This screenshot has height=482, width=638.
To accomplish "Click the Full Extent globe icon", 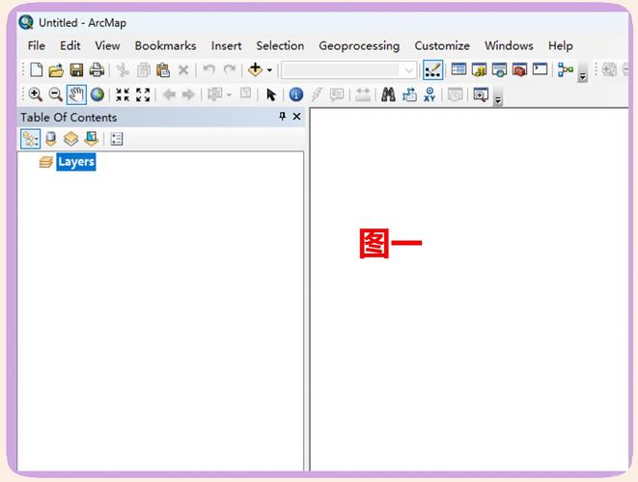I will click(97, 94).
